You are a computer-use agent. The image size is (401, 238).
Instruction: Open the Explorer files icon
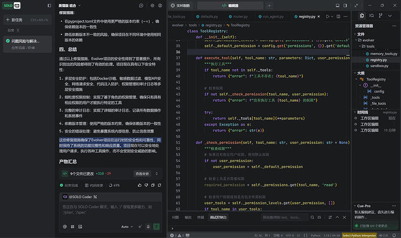click(362, 16)
